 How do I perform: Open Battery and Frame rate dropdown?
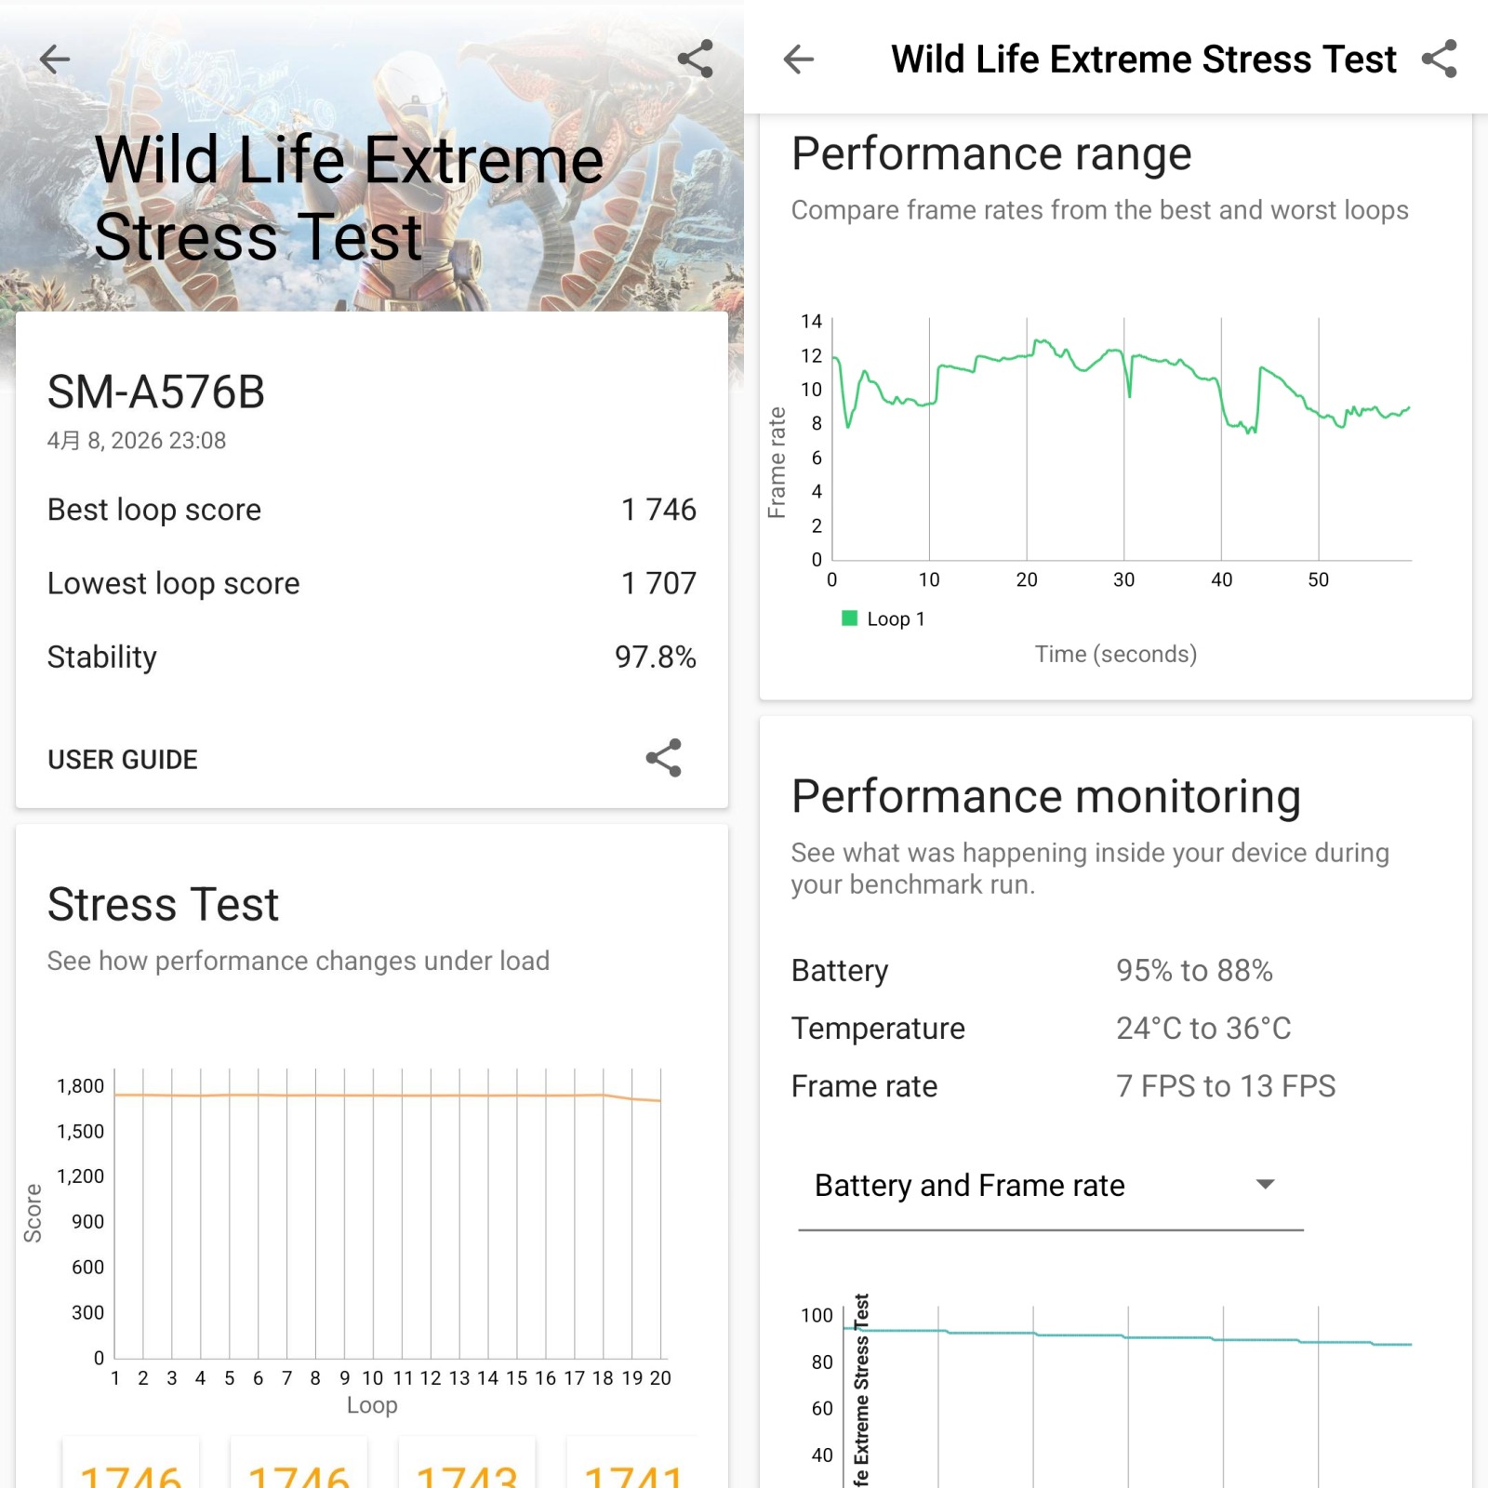(x=1049, y=1186)
